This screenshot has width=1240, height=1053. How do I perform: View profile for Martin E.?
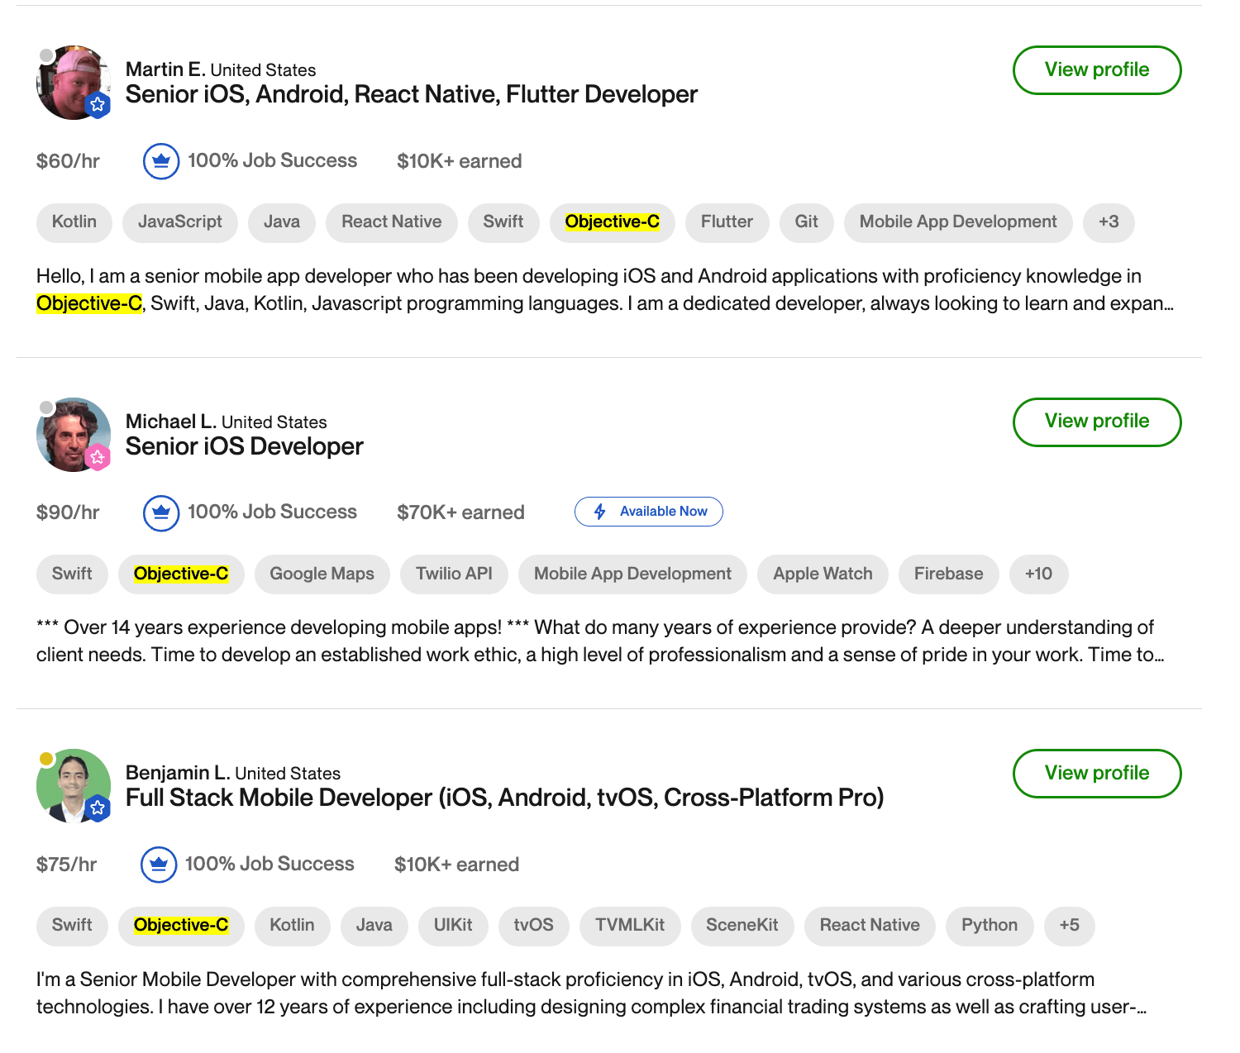[1096, 70]
